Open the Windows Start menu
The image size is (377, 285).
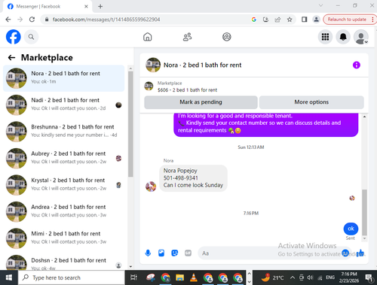[x=9, y=277]
